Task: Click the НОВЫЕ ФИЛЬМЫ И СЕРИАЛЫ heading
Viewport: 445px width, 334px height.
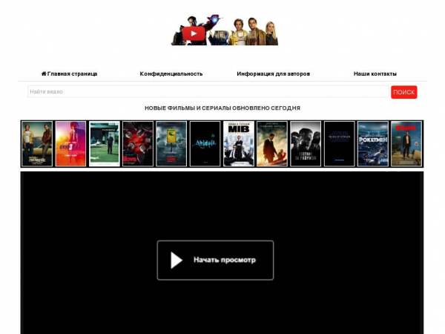Action: [x=222, y=108]
